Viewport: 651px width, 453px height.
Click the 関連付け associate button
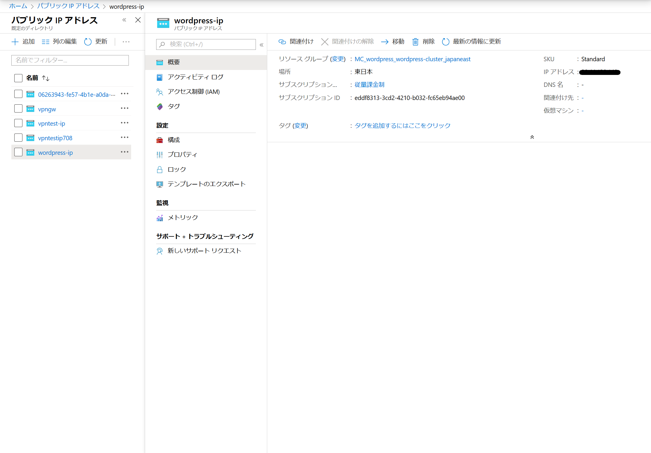(296, 42)
